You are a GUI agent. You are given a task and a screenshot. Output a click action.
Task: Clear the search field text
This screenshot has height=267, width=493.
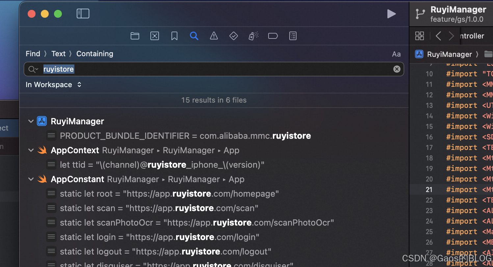397,69
